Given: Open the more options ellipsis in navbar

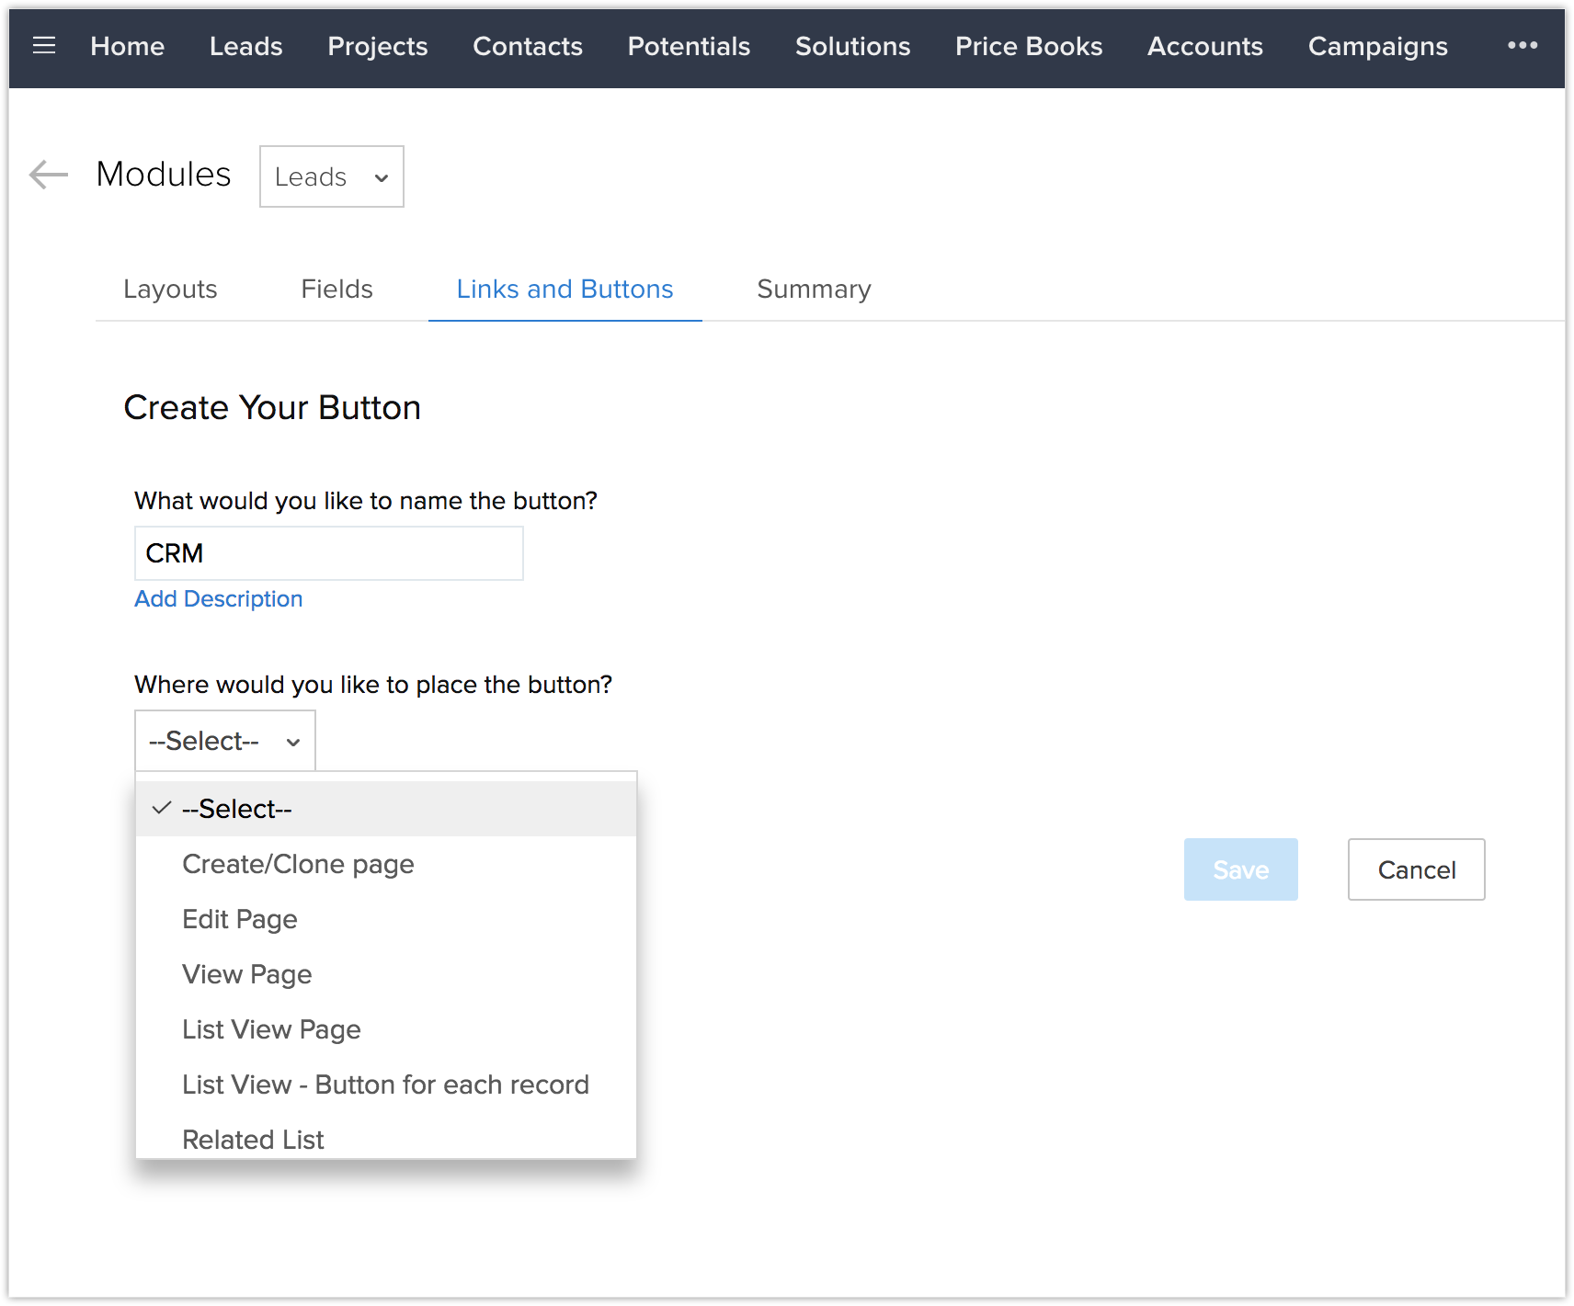Looking at the screenshot, I should point(1522,46).
